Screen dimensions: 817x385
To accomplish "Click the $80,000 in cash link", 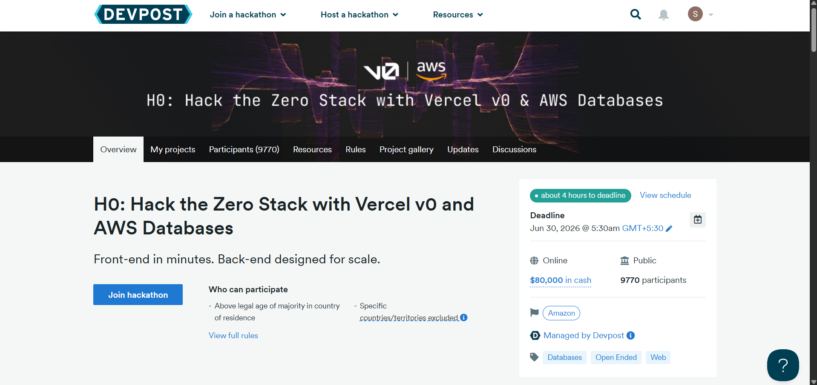I will (561, 280).
